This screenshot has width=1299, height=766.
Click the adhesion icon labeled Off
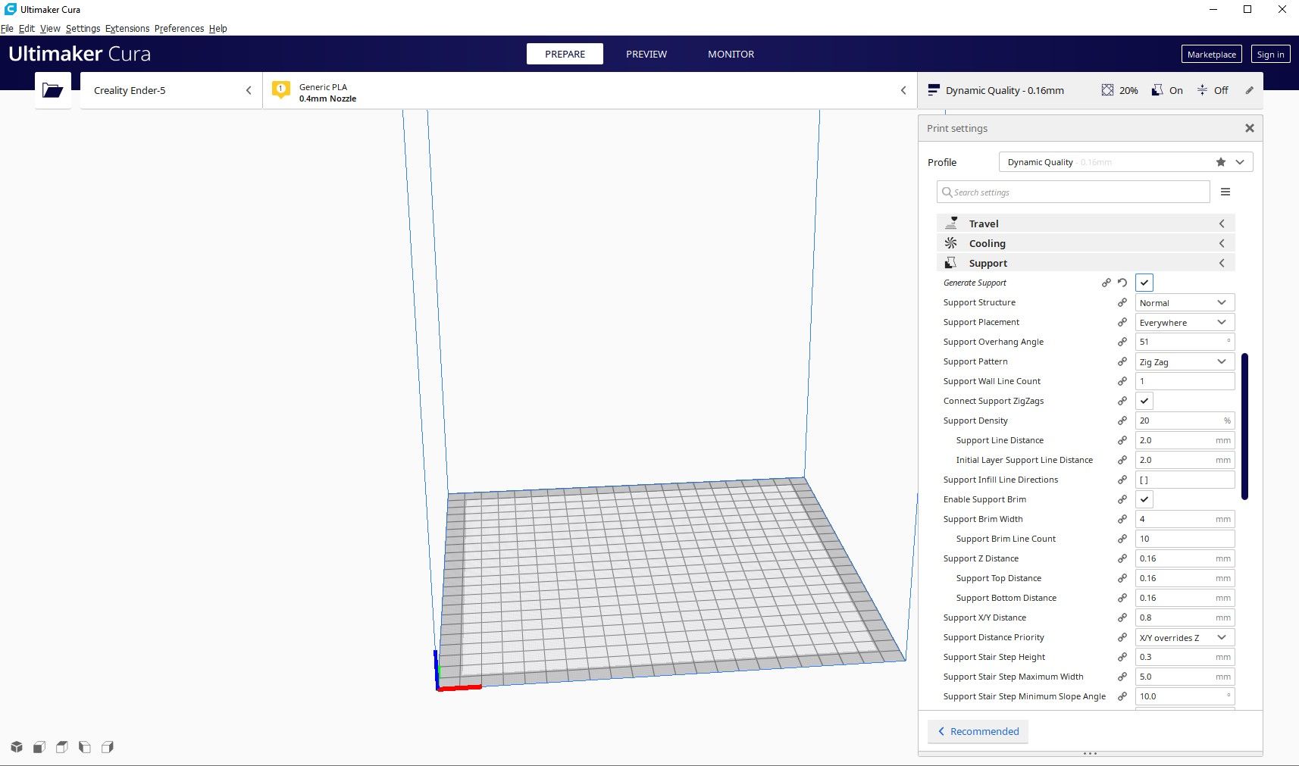tap(1202, 89)
